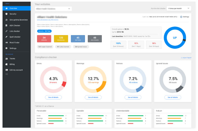Click the yellow 125 Warnings tile
This screenshot has width=198, height=131.
click(x=61, y=39)
